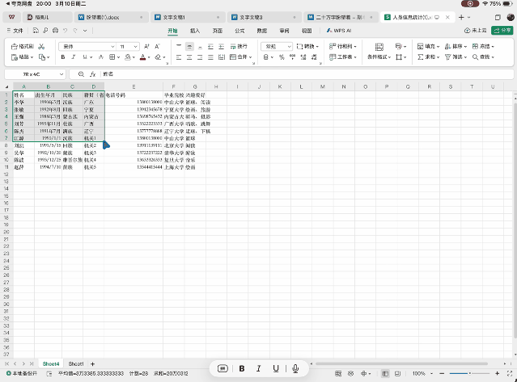Switch to the Sheet1 worksheet tab
Image resolution: width=517 pixels, height=382 pixels.
click(x=76, y=363)
